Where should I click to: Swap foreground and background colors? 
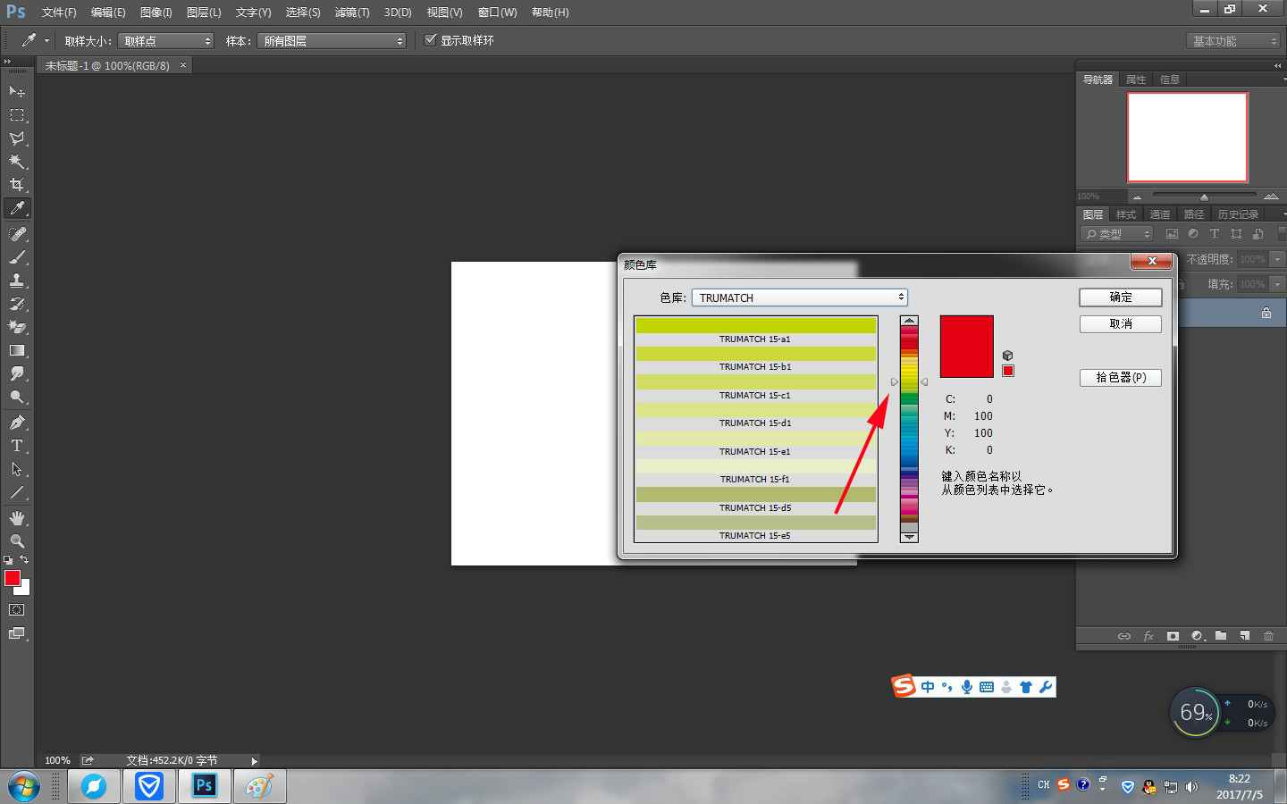tap(24, 560)
